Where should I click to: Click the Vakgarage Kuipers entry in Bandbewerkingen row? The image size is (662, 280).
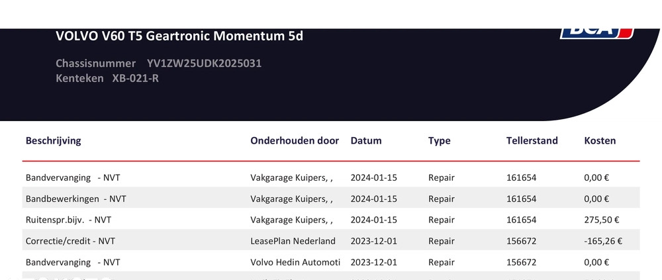[291, 199]
